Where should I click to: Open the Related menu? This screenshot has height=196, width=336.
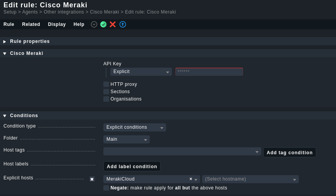[x=31, y=24]
